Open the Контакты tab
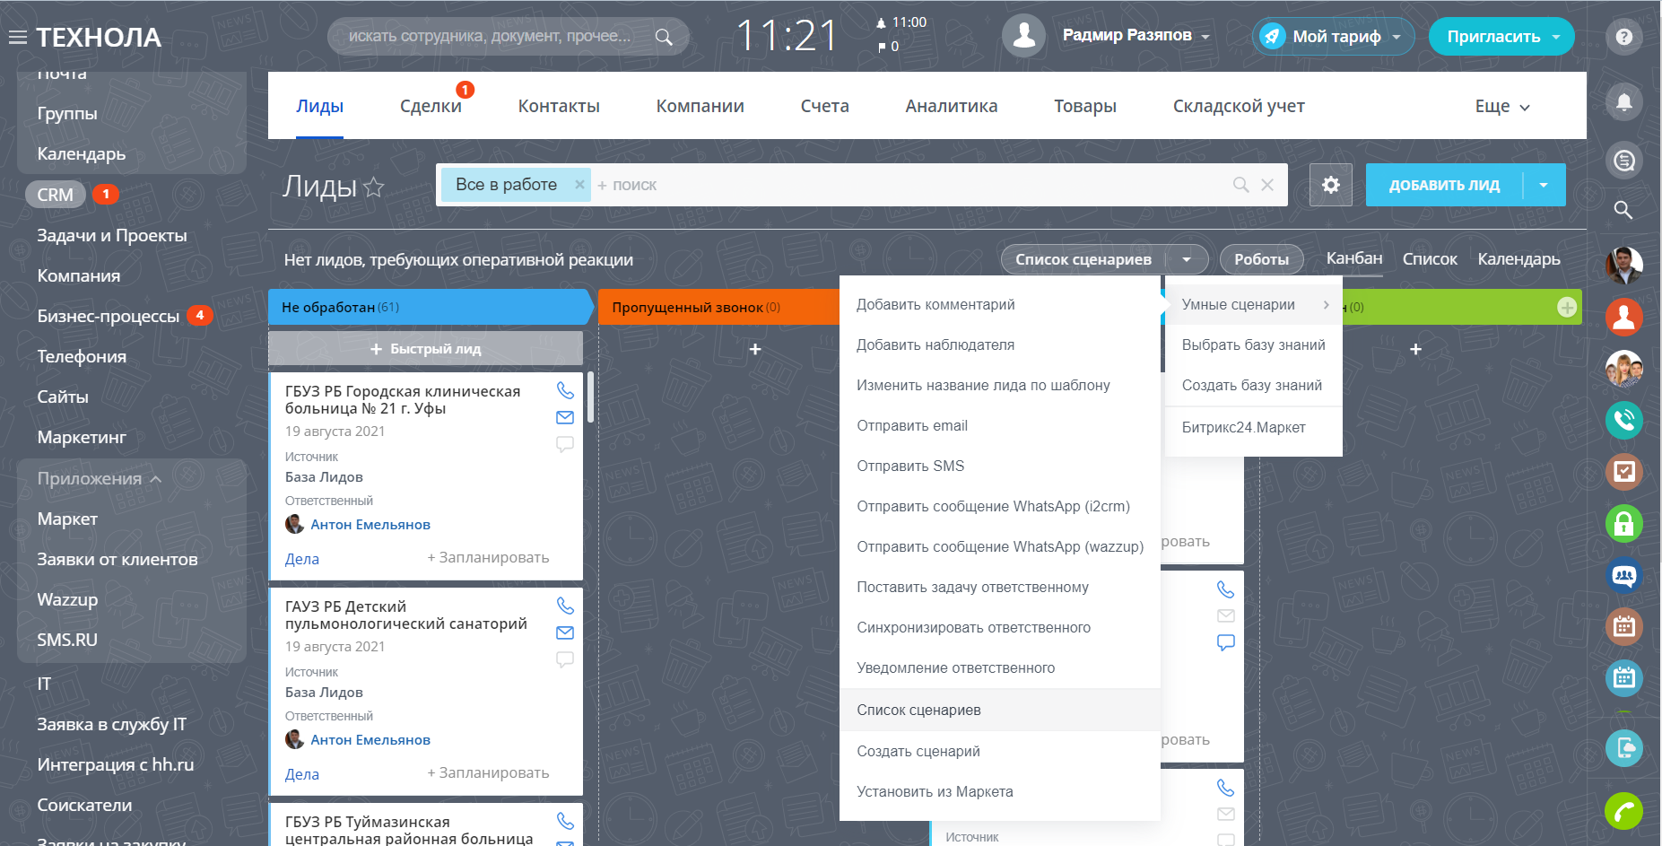1662x846 pixels. click(x=559, y=106)
